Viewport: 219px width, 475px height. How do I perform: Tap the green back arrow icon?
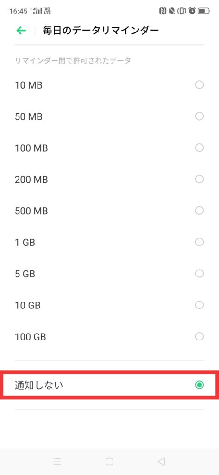click(x=21, y=30)
